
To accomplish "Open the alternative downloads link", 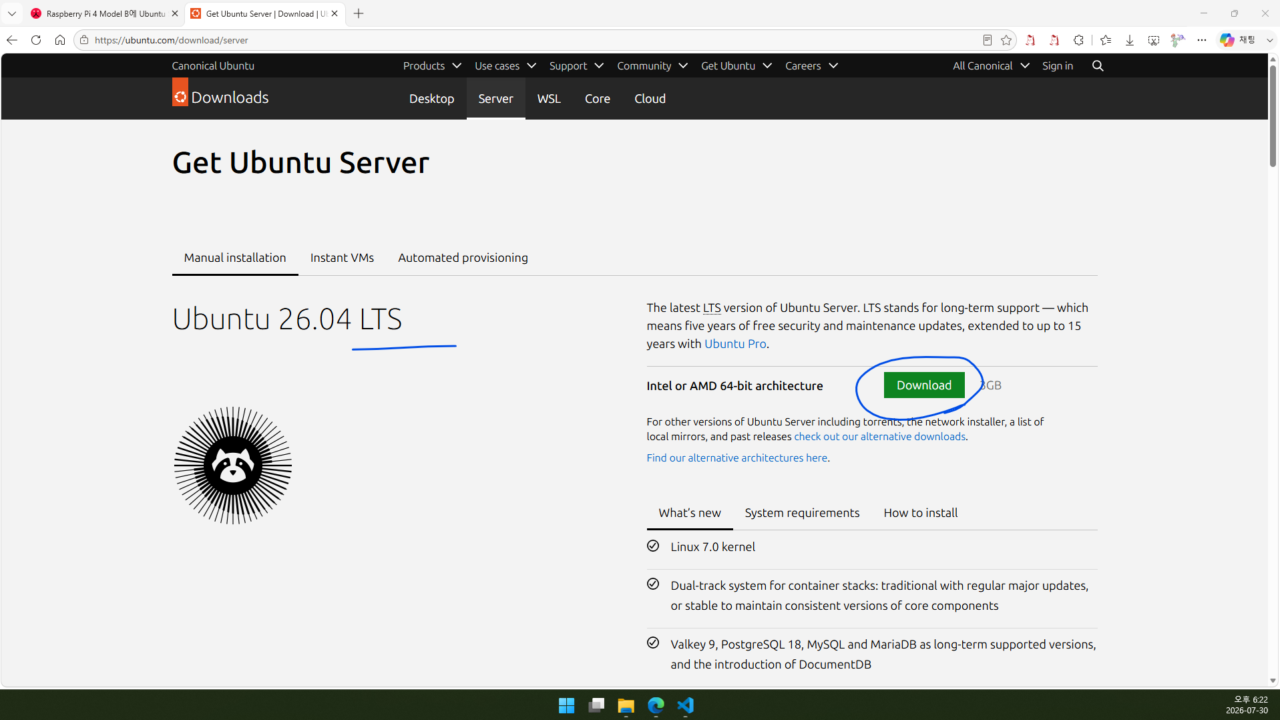I will [x=879, y=437].
